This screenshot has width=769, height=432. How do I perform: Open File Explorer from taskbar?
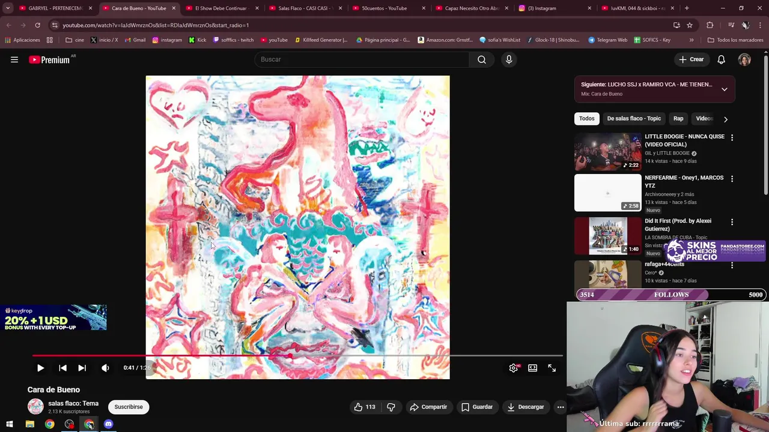click(29, 424)
